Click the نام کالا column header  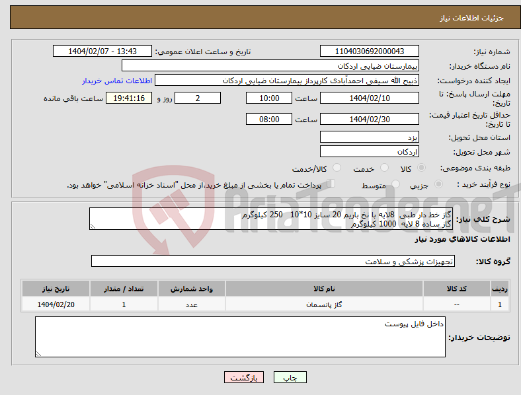tap(324, 289)
